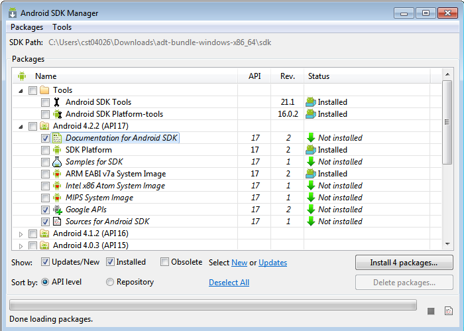
Task: Click the New selection link
Action: pyautogui.click(x=239, y=263)
